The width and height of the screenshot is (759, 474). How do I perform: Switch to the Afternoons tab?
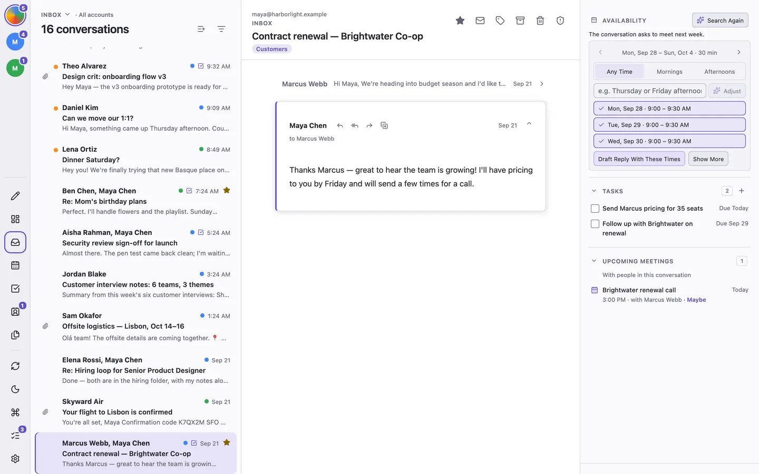tap(719, 72)
